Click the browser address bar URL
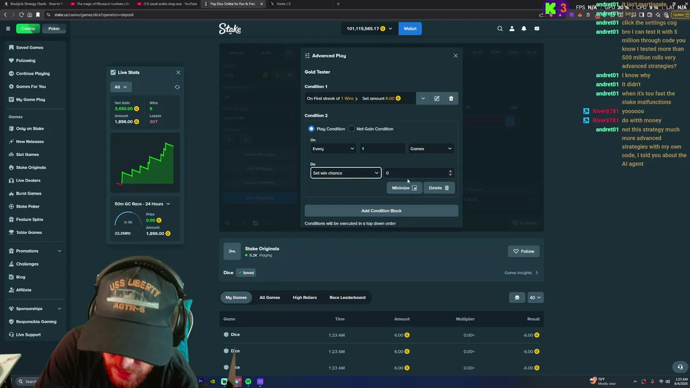This screenshot has width=690, height=388. point(94,15)
